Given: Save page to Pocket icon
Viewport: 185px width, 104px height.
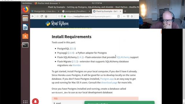Looking at the screenshot, I should click(x=128, y=16).
